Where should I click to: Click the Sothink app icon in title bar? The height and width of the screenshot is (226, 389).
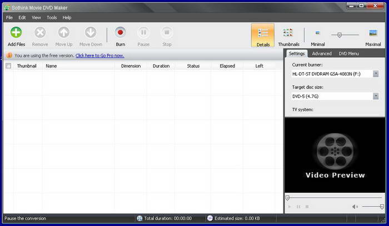[x=7, y=7]
